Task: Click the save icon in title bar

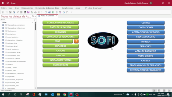Action: pos(8,3)
